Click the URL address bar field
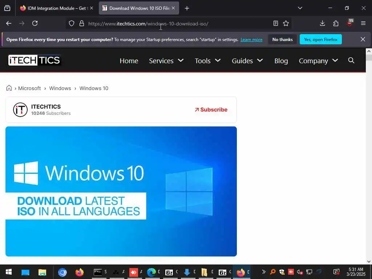372x279 pixels. (x=179, y=24)
